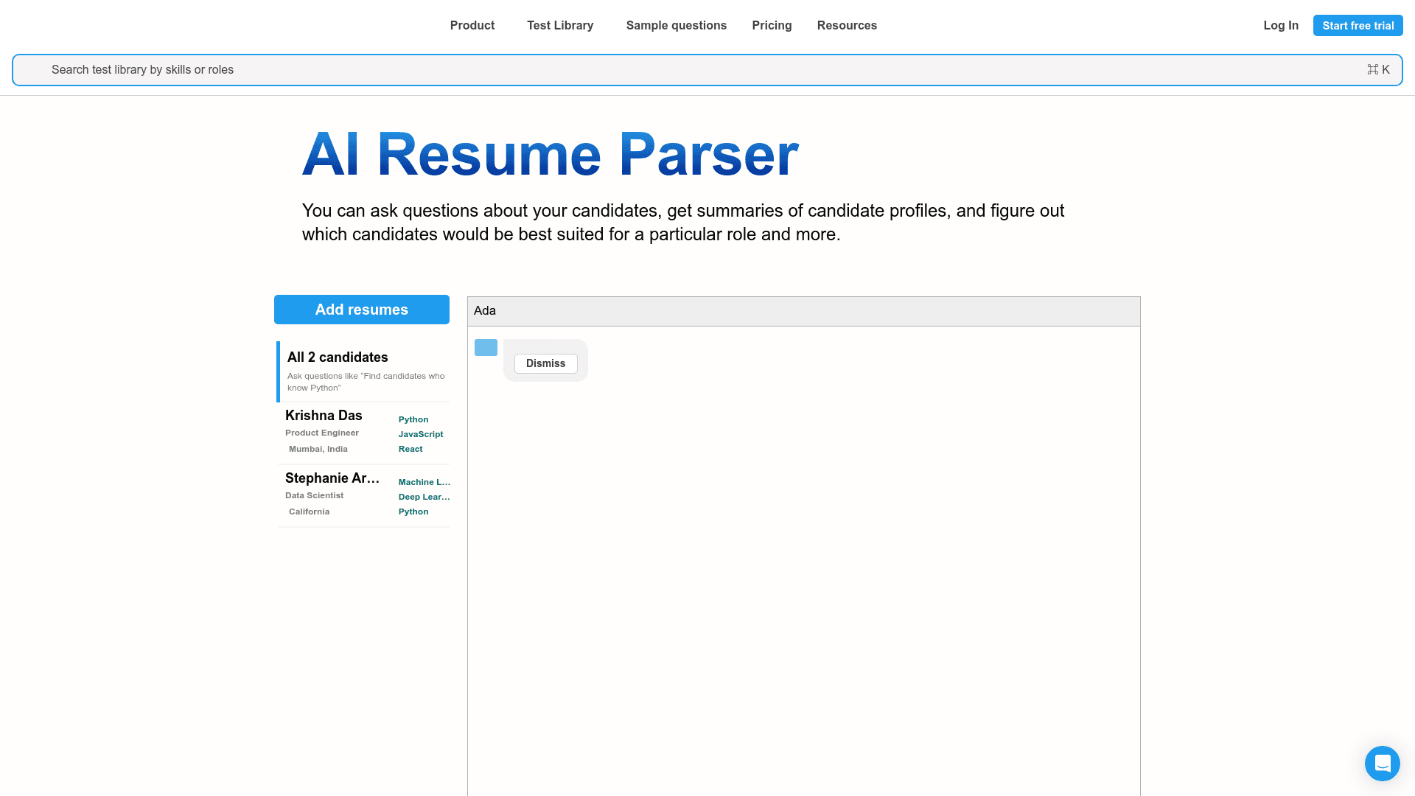Click the Add resumes button

361,309
